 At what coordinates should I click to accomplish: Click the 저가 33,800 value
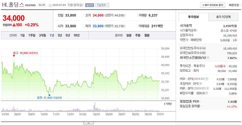click(98, 26)
